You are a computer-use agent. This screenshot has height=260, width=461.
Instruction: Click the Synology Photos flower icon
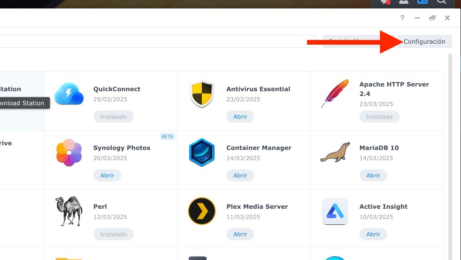[x=69, y=152]
